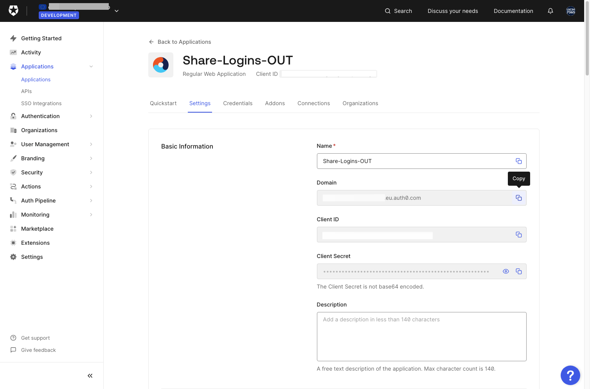Expand the Actions sidebar section
Image resolution: width=590 pixels, height=389 pixels.
coord(91,186)
